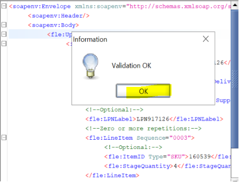Click the ItemID value 160539

pos(199,157)
